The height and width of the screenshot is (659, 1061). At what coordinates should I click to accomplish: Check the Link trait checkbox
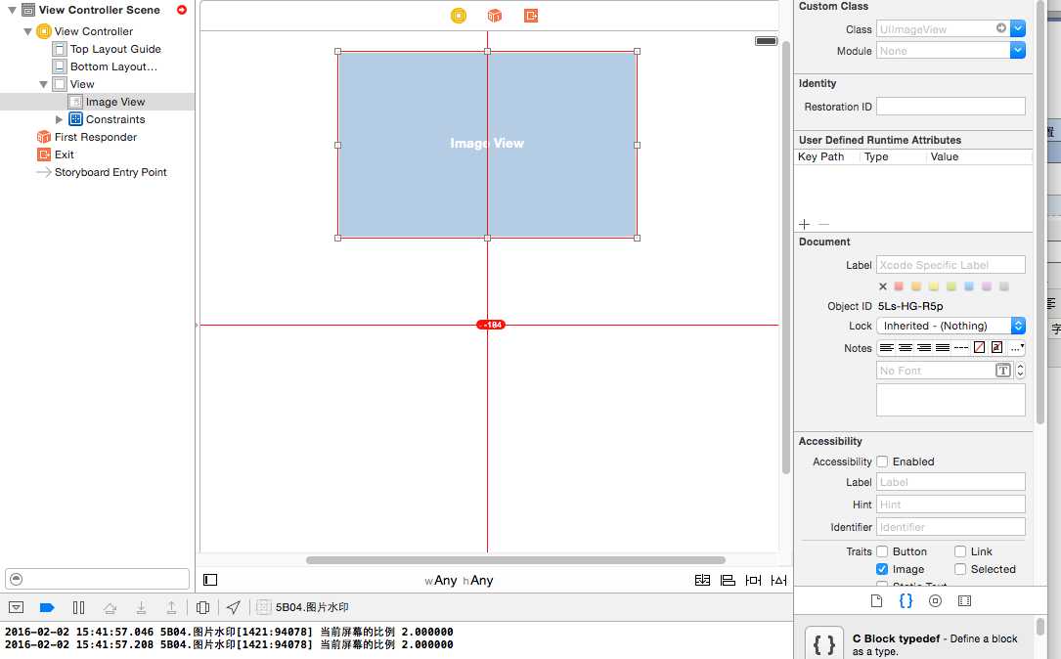pos(960,551)
